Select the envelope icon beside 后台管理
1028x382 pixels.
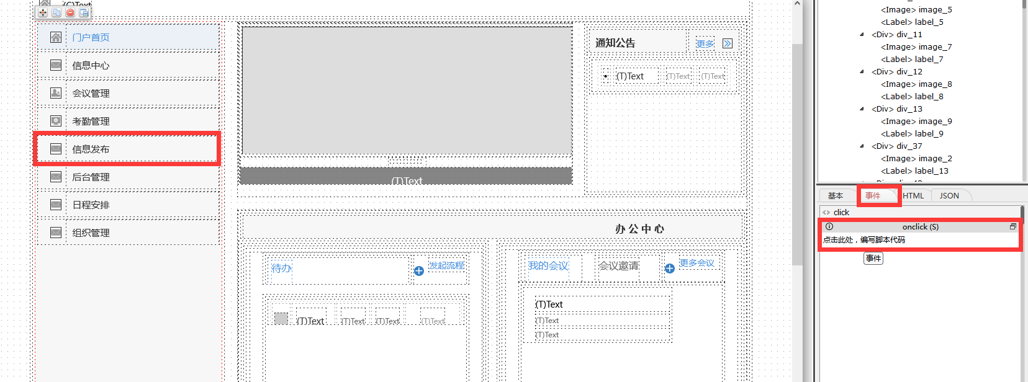[x=56, y=177]
